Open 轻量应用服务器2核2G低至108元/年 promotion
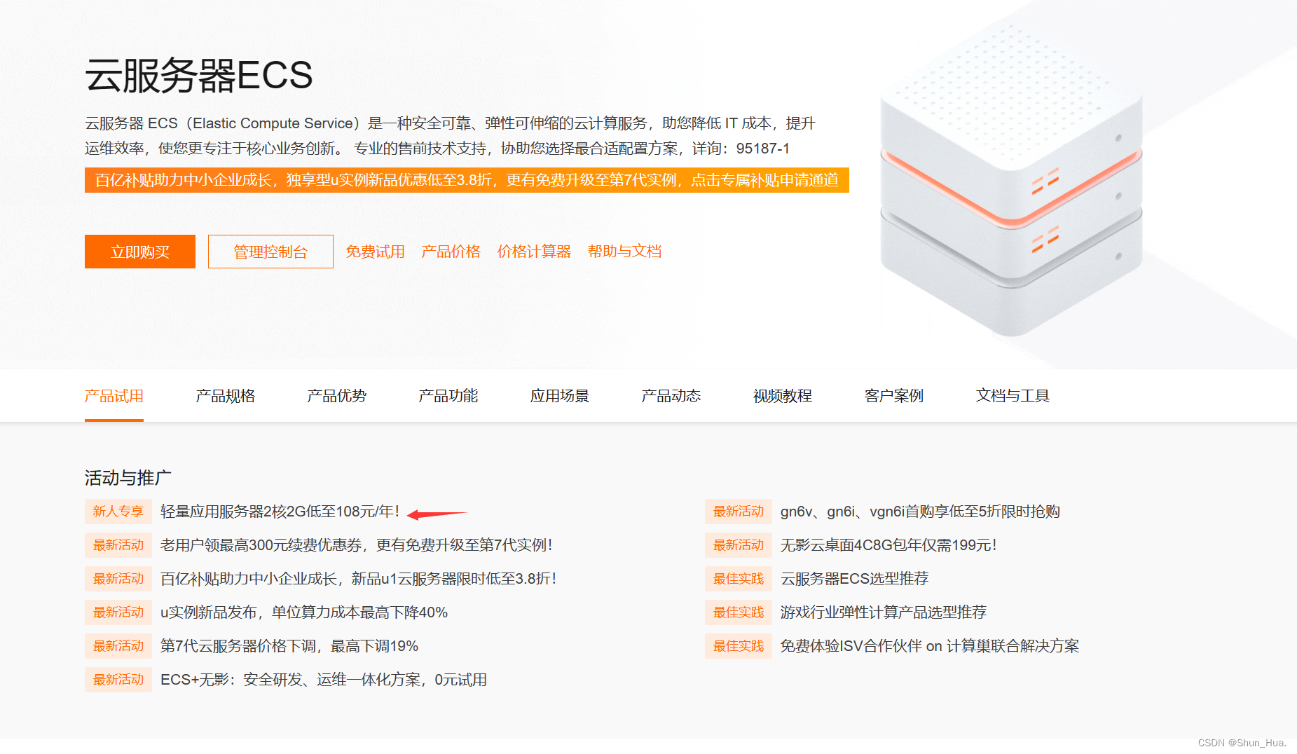1297x754 pixels. [x=280, y=512]
